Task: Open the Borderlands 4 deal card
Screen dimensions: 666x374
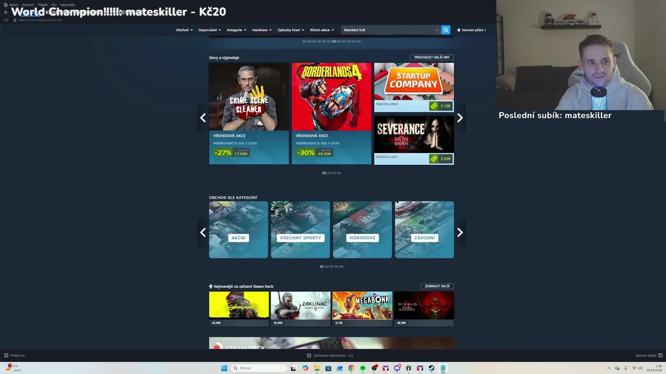Action: 331,113
